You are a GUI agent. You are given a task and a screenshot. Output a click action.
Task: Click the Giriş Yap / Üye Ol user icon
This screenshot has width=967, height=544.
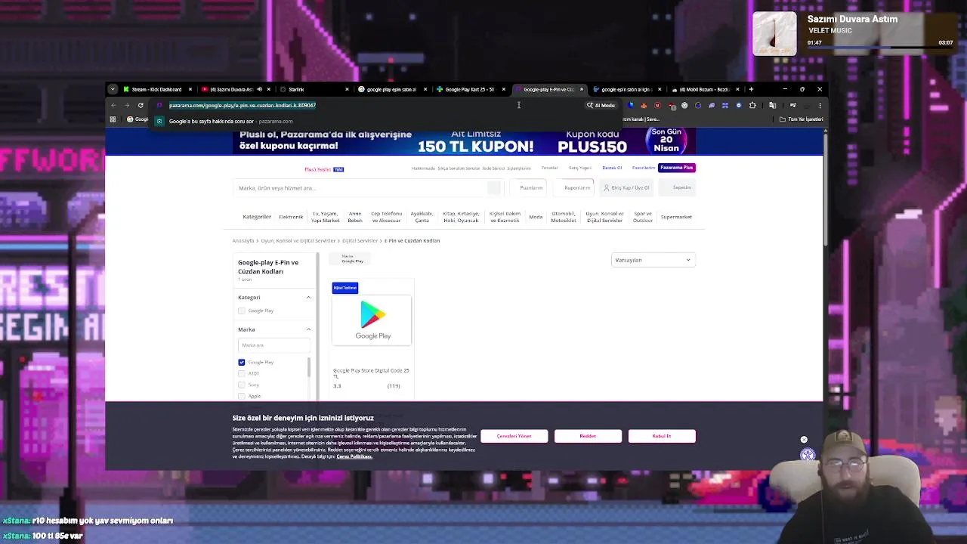click(x=606, y=187)
